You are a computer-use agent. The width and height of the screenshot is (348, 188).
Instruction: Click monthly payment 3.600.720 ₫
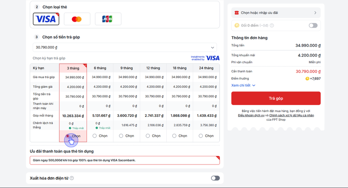tap(127, 115)
